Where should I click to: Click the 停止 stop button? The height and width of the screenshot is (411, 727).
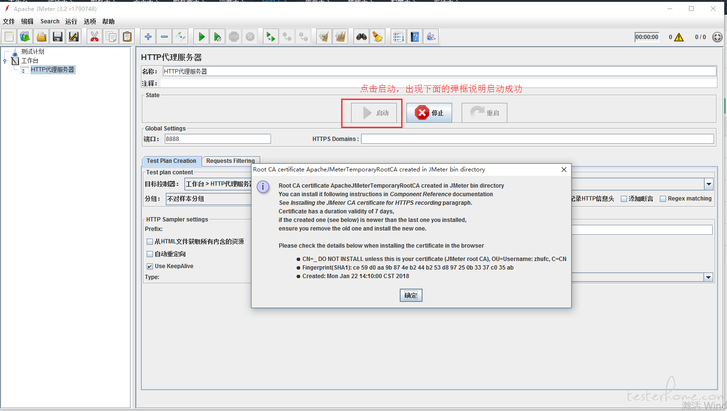pyautogui.click(x=429, y=113)
